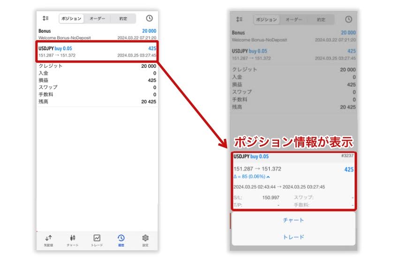Click the clock period icon on the undimmed history screen
The width and height of the screenshot is (394, 262).
click(149, 18)
